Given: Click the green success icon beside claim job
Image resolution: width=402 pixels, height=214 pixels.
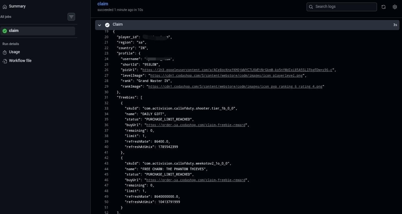Looking at the screenshot, I should coord(5,31).
